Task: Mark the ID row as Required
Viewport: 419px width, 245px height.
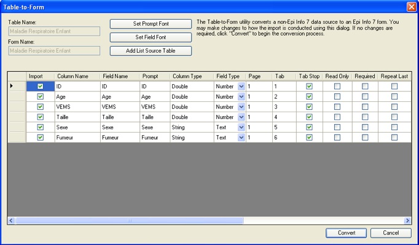Action: 365,87
